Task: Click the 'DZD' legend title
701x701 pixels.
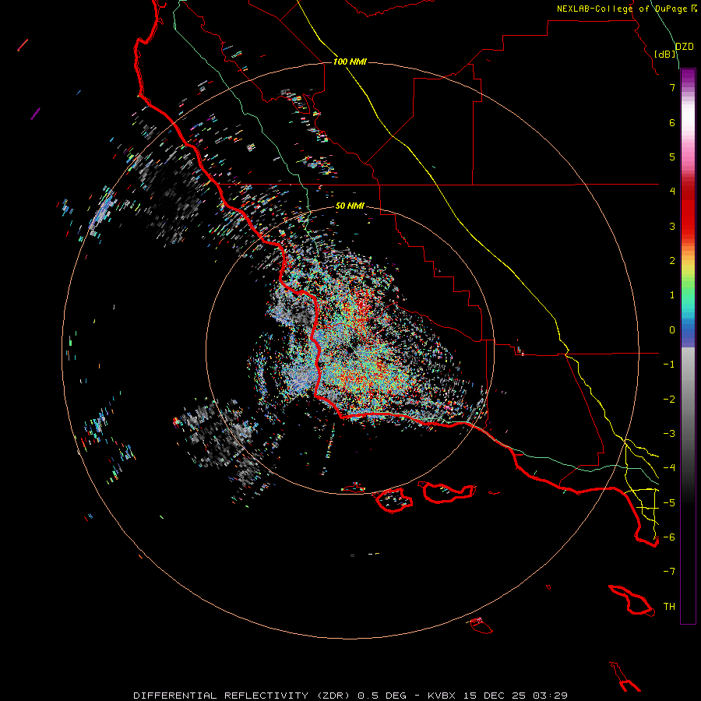Action: tap(684, 46)
